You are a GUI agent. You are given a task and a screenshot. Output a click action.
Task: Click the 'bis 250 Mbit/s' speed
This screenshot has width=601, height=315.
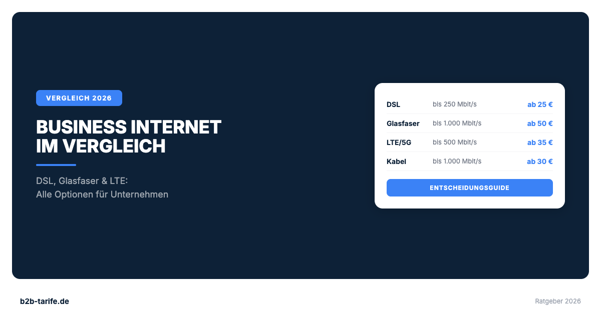click(455, 104)
